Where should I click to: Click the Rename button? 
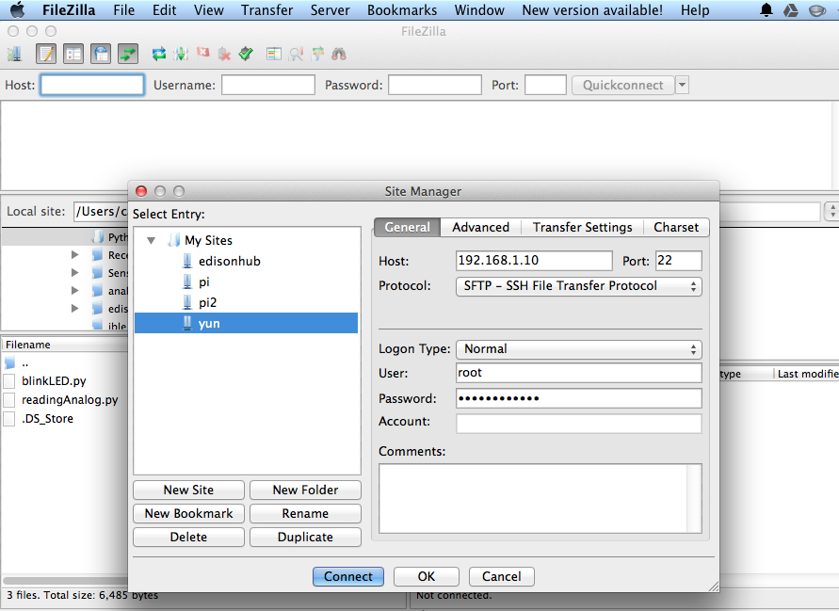click(305, 514)
